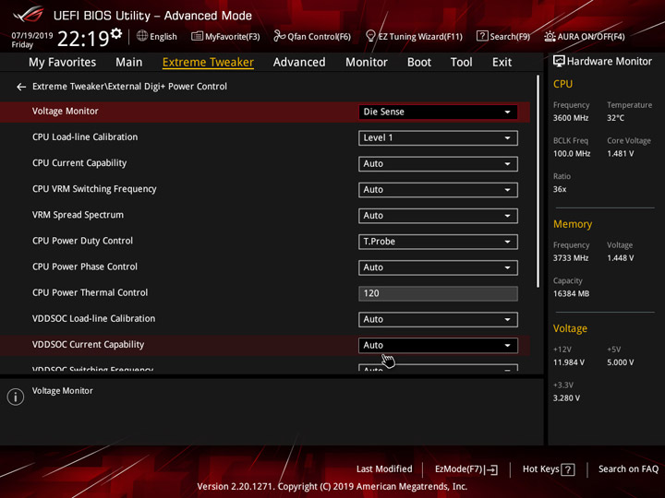
Task: Click the MyFavorite list icon
Action: tap(197, 36)
